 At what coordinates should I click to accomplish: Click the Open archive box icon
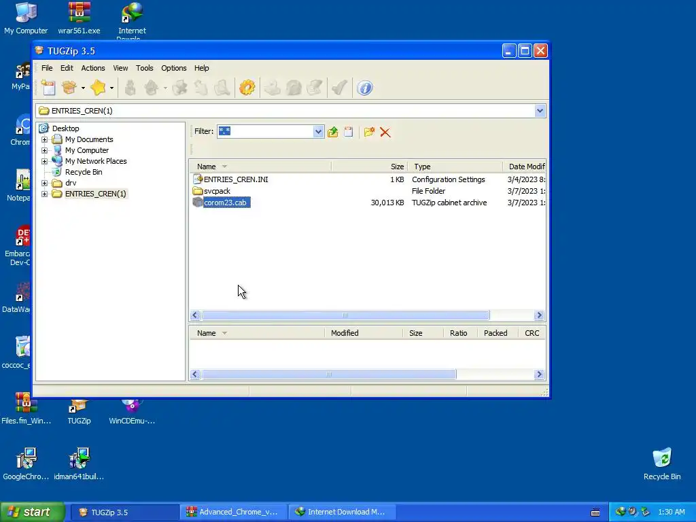click(x=69, y=88)
